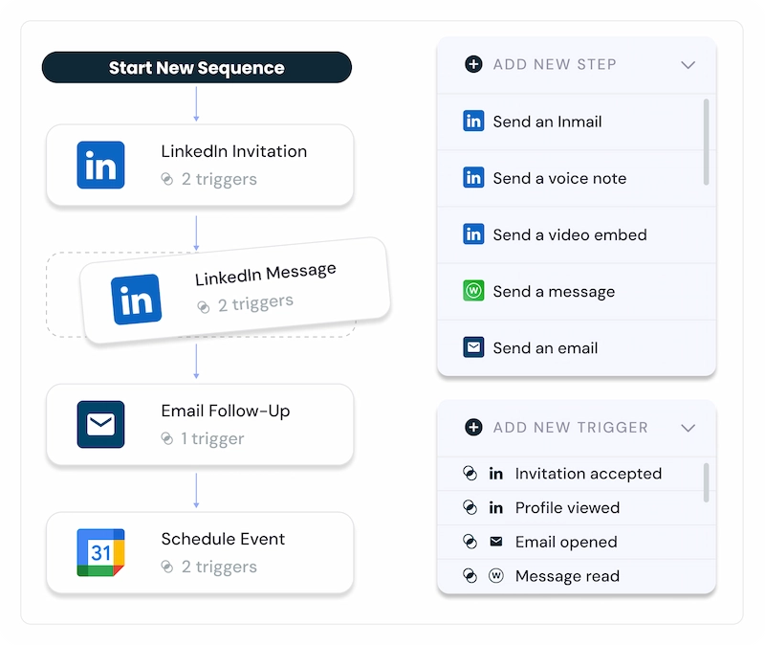Select the Message read trigger
This screenshot has width=765, height=645.
pyautogui.click(x=577, y=576)
